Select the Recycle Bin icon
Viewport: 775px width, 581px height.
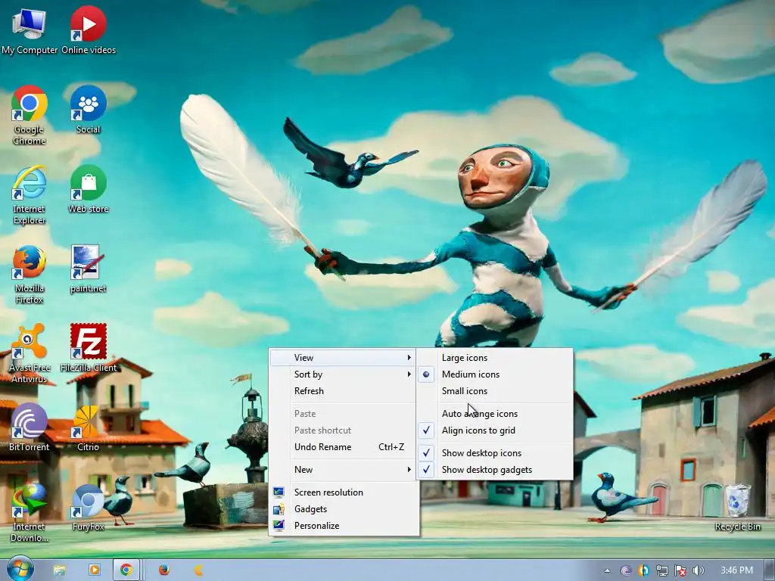(x=737, y=508)
